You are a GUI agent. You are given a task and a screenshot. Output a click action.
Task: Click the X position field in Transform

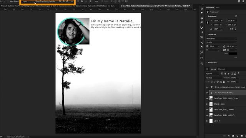[x=232, y=21]
